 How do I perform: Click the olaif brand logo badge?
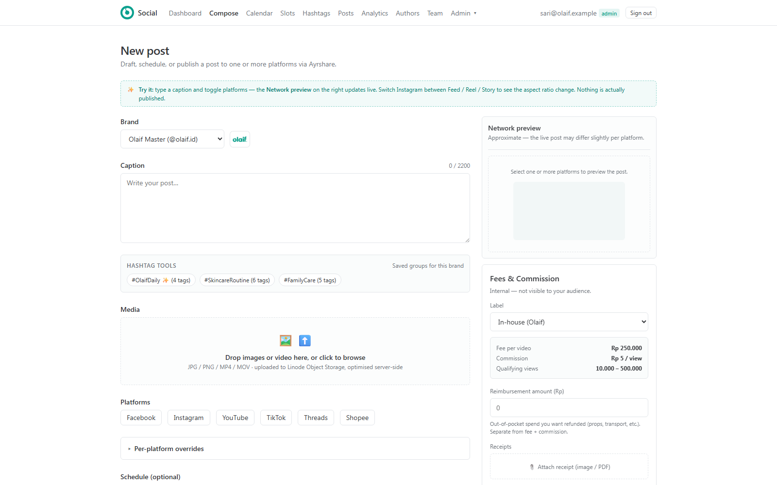pos(240,139)
